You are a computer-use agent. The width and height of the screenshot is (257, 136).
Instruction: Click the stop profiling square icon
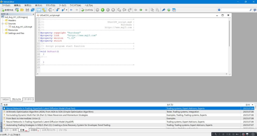[146, 10]
